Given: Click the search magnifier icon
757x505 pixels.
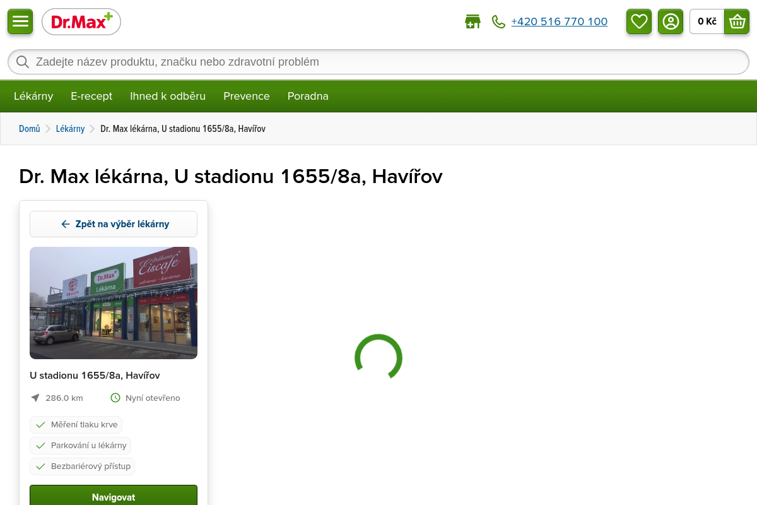Looking at the screenshot, I should pyautogui.click(x=23, y=62).
